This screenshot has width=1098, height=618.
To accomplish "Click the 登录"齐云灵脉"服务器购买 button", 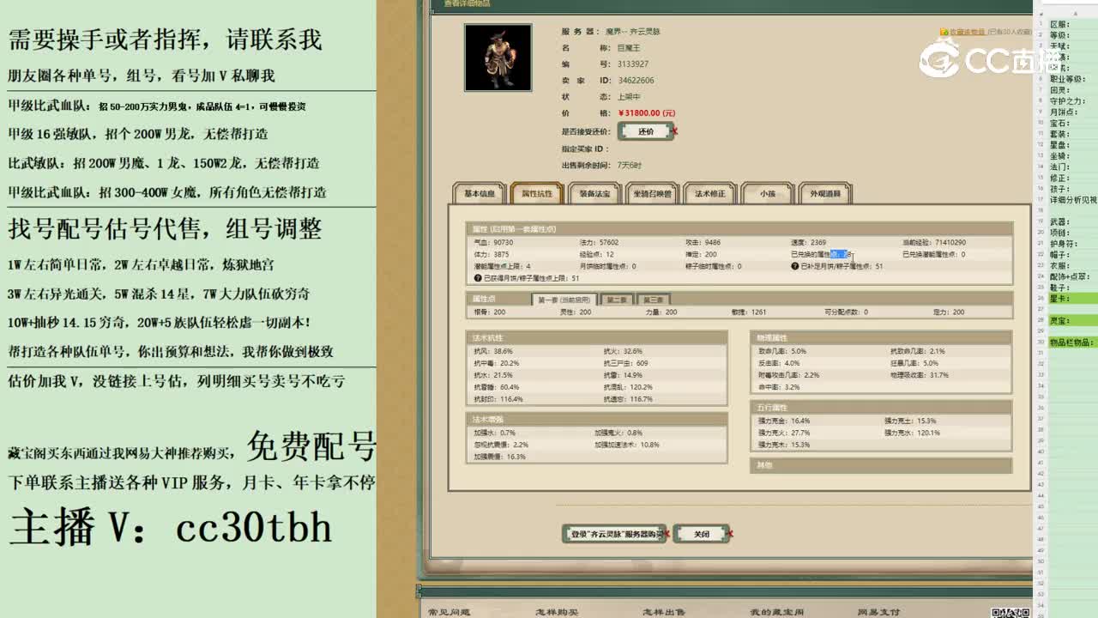I will (614, 534).
